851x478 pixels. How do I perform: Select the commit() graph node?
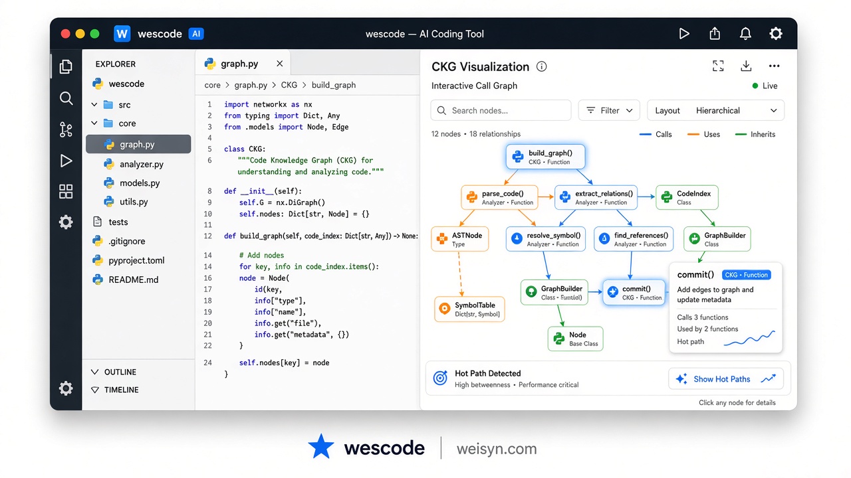pyautogui.click(x=634, y=292)
